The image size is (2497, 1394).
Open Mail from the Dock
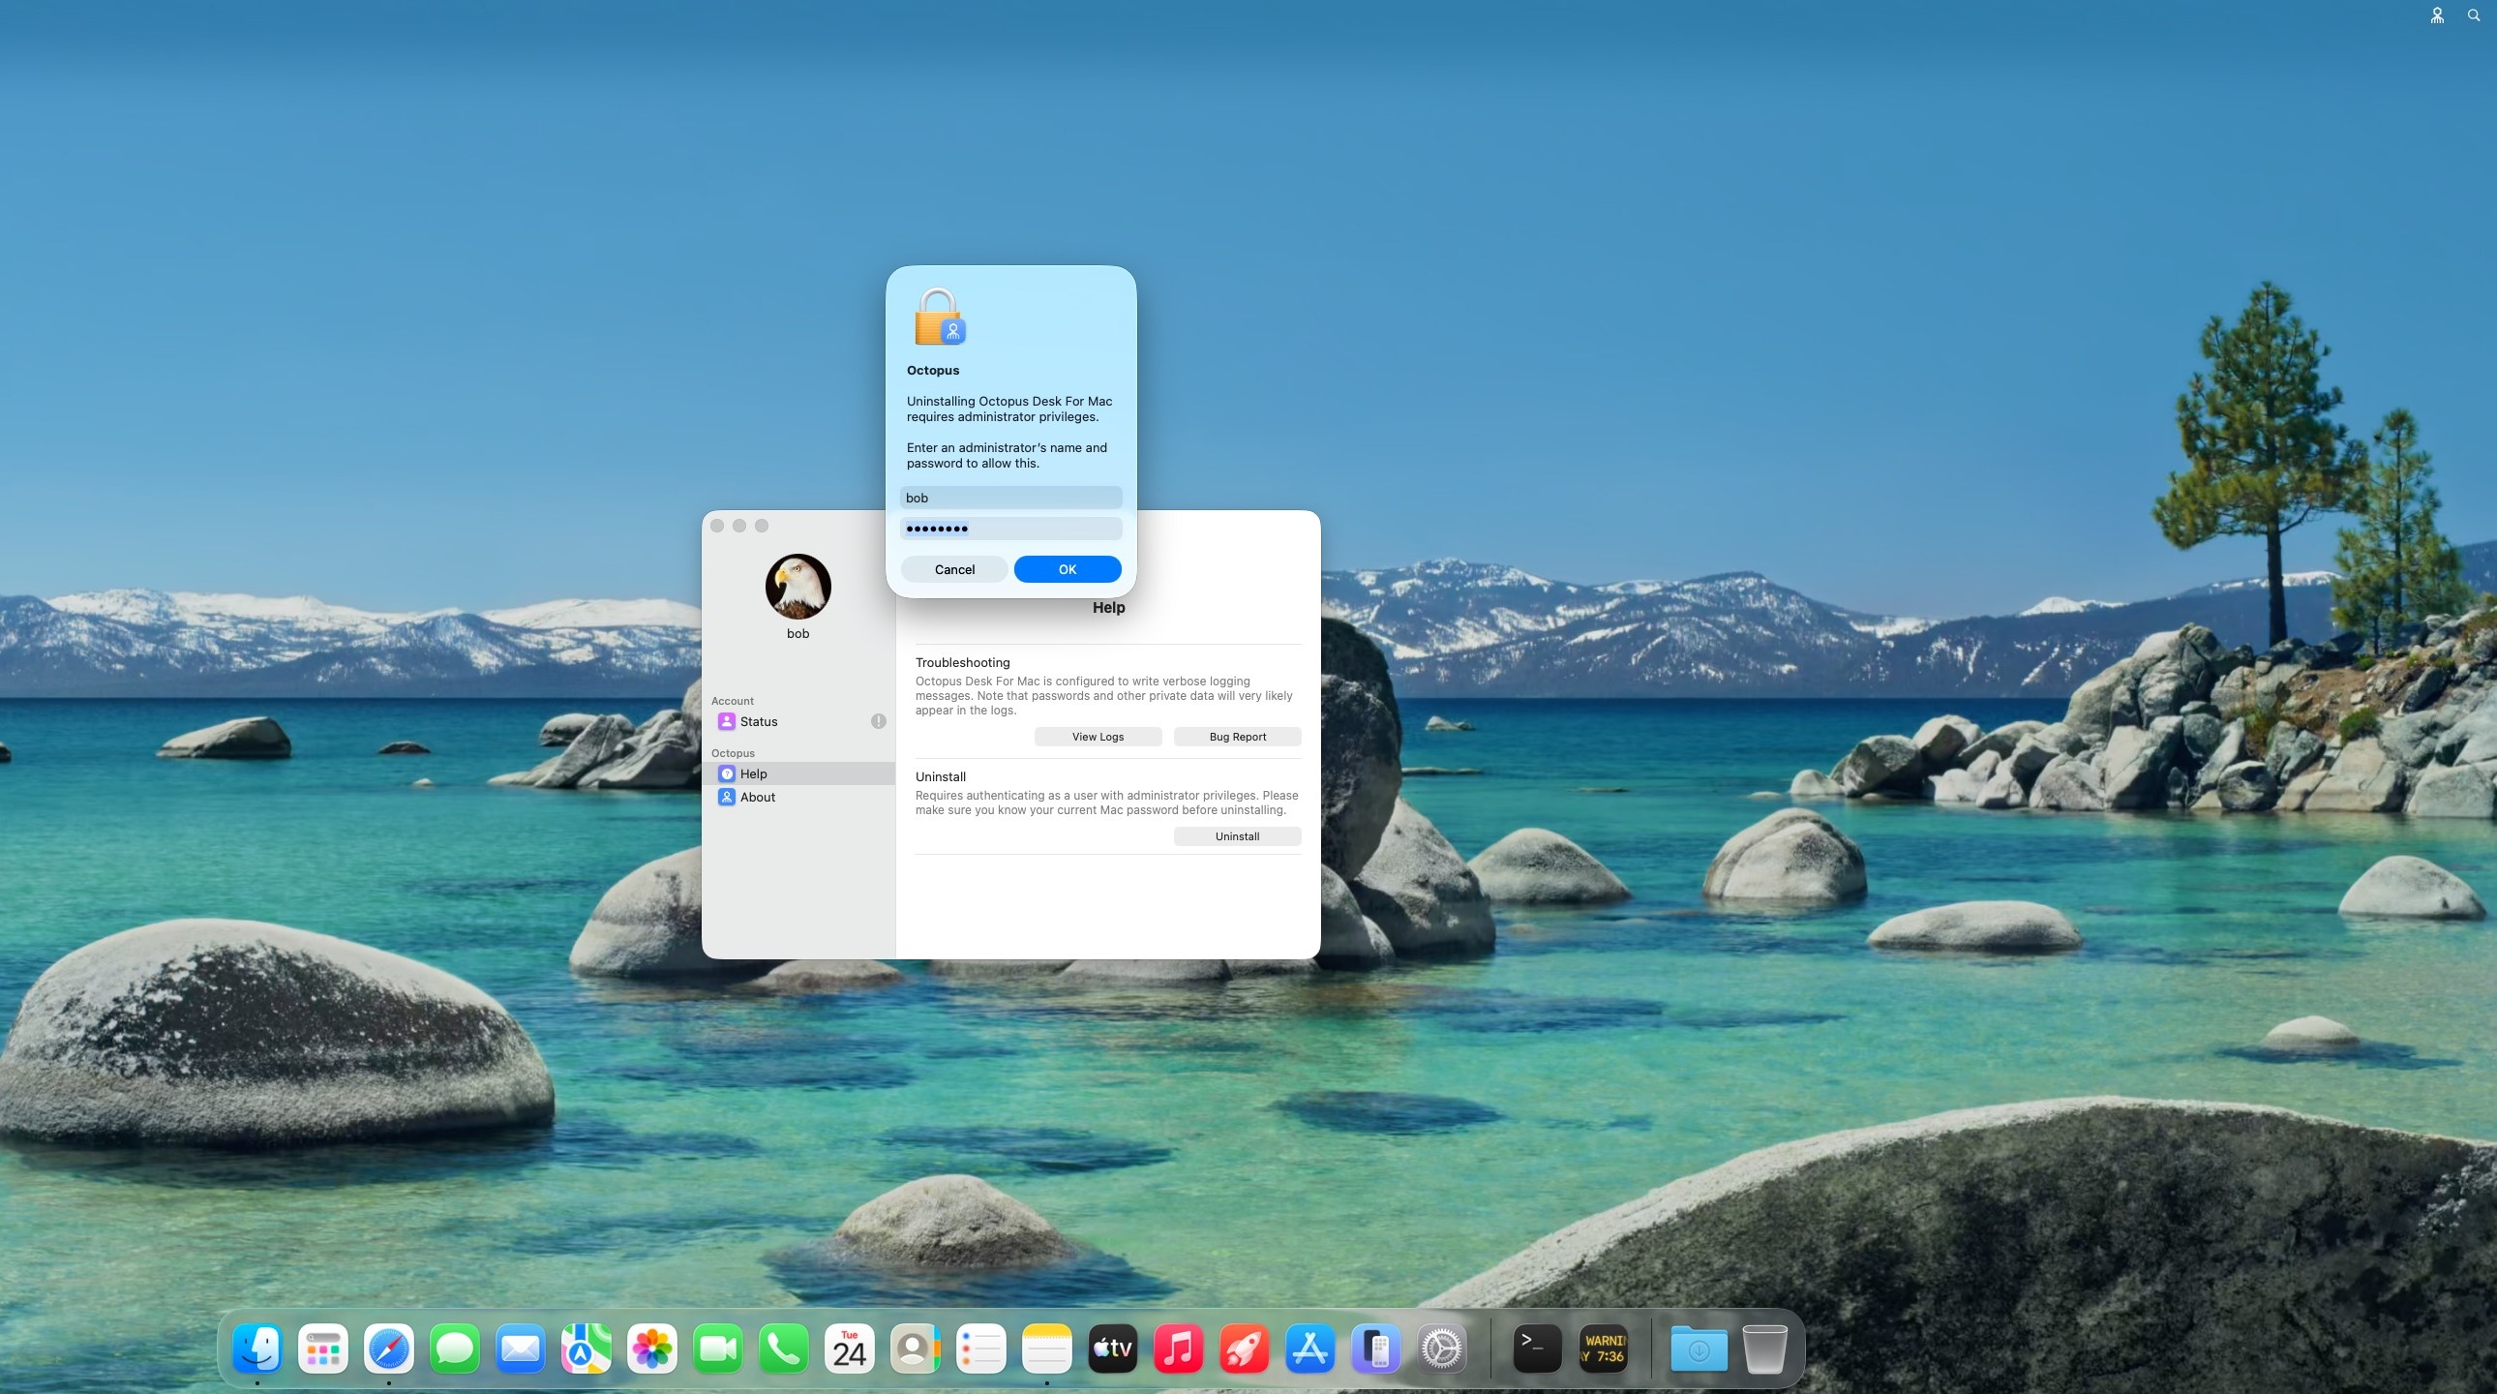coord(521,1349)
